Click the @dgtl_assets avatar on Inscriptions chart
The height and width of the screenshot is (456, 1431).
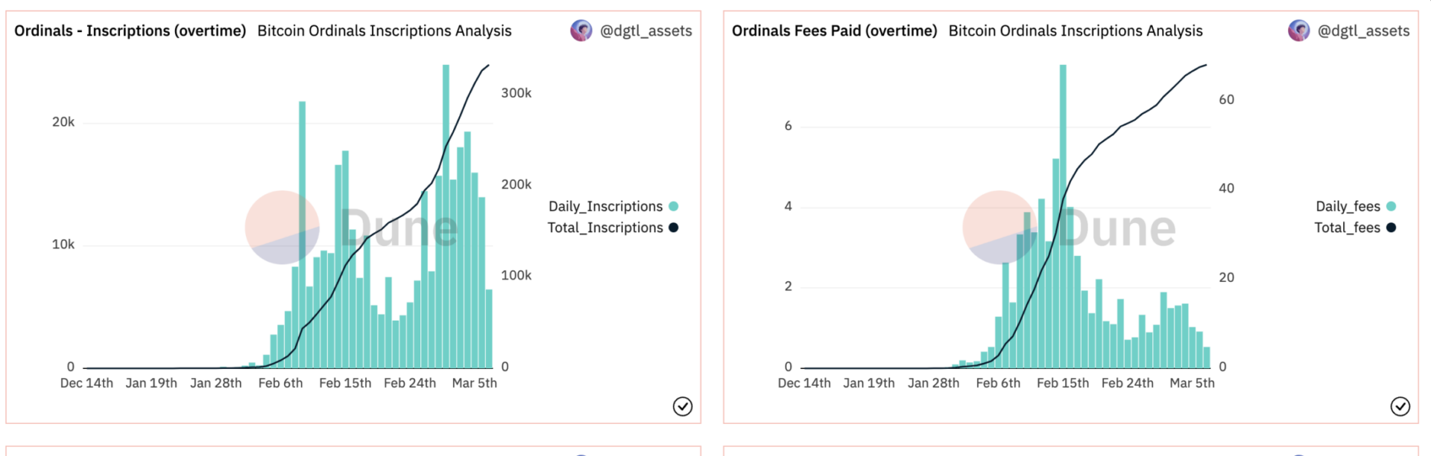coord(581,30)
